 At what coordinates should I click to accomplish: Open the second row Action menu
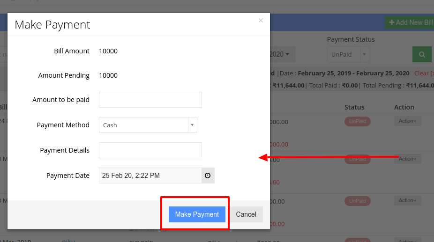coord(407,159)
